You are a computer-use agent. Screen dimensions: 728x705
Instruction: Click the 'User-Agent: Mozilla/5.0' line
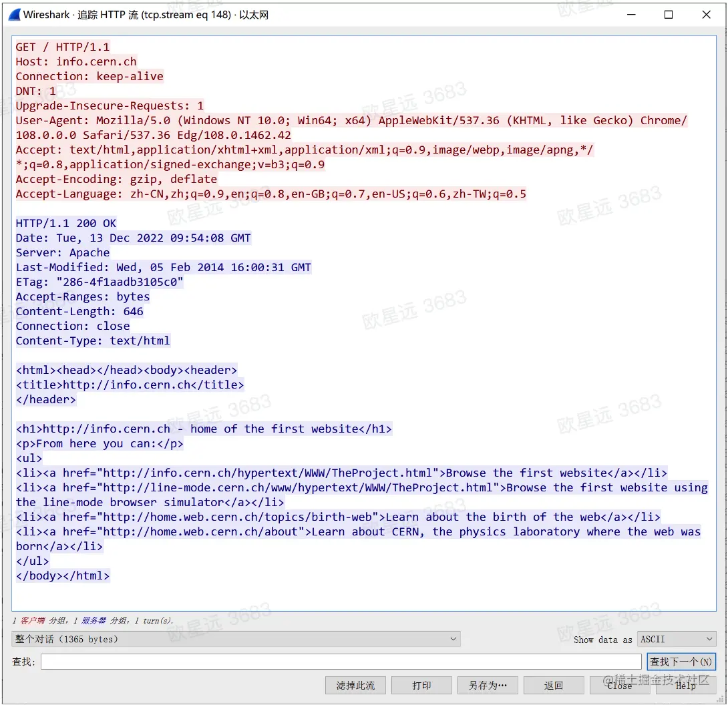[351, 120]
